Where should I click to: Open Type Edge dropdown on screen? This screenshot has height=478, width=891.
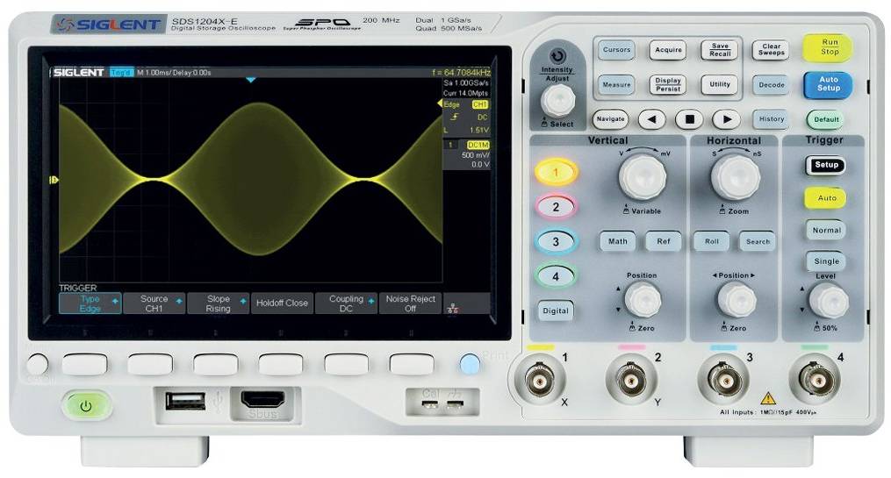click(90, 303)
